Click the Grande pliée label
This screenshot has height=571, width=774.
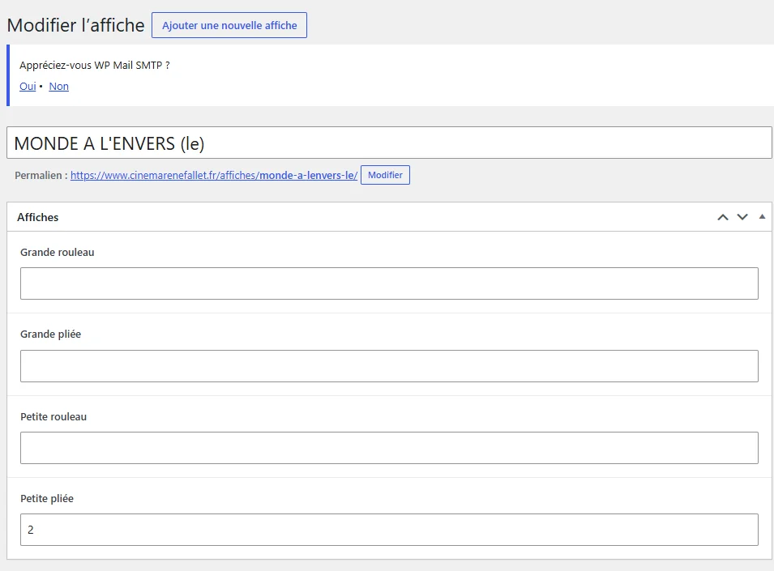50,335
